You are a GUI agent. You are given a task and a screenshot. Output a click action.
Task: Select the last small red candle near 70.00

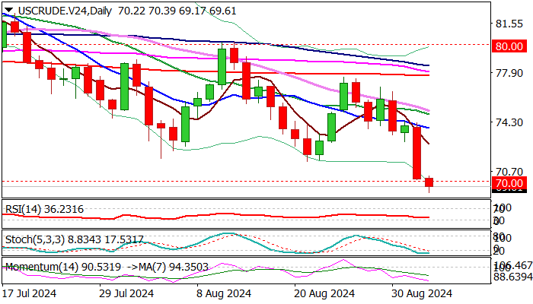pyautogui.click(x=429, y=182)
